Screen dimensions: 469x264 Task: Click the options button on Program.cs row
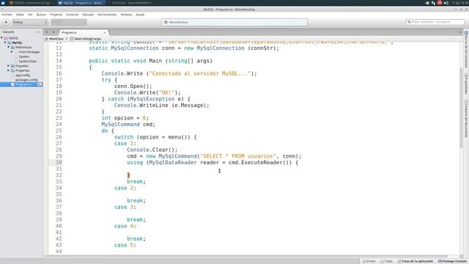pos(40,84)
